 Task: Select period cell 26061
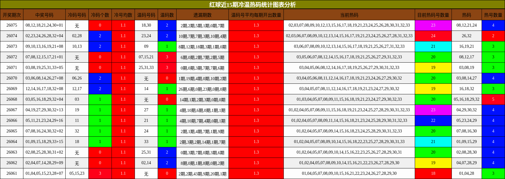point(12,174)
